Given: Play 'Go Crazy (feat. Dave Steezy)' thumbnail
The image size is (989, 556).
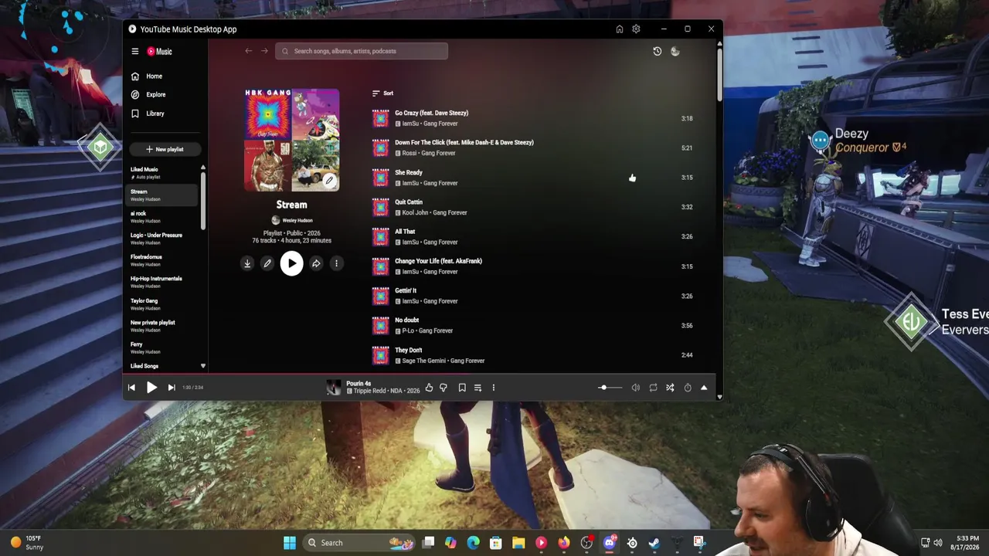Looking at the screenshot, I should (380, 118).
